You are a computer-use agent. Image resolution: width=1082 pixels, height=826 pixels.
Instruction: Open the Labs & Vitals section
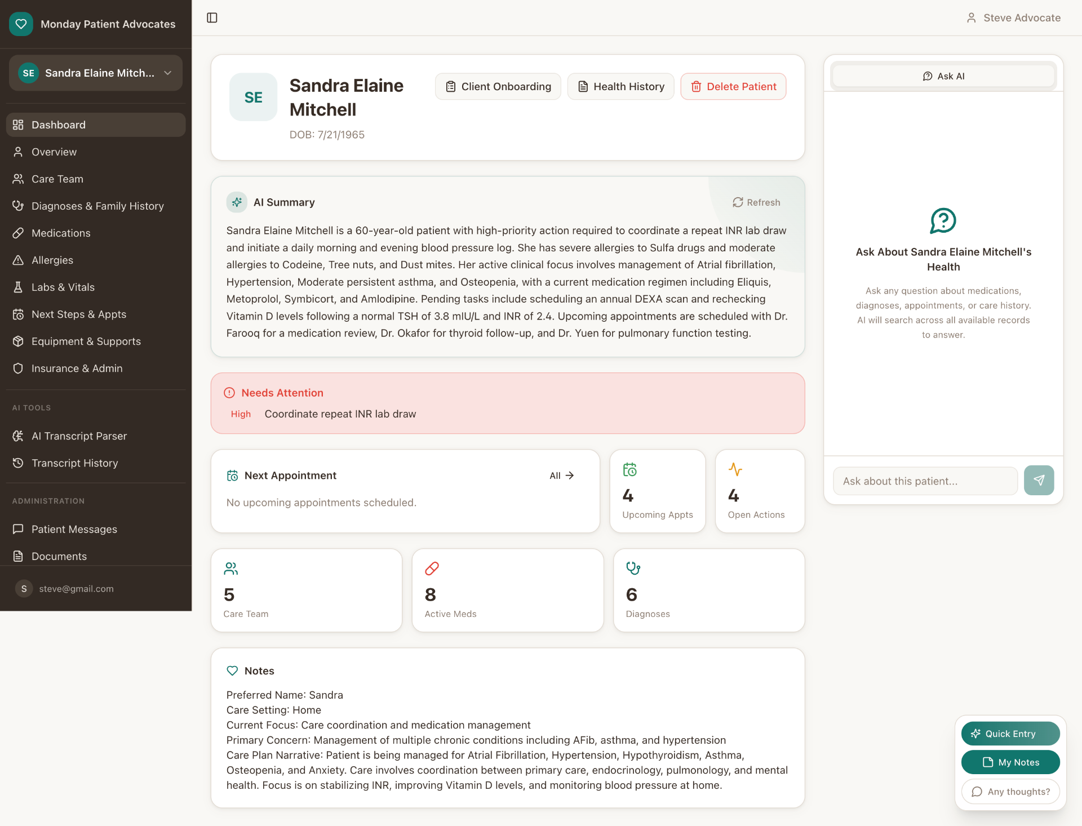coord(96,287)
